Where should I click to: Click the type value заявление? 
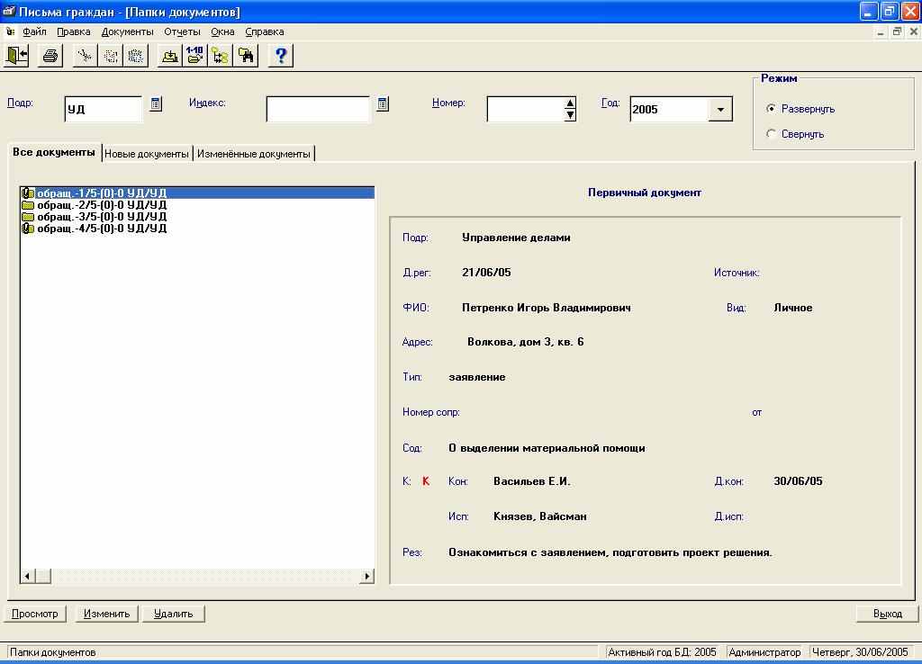click(x=477, y=377)
